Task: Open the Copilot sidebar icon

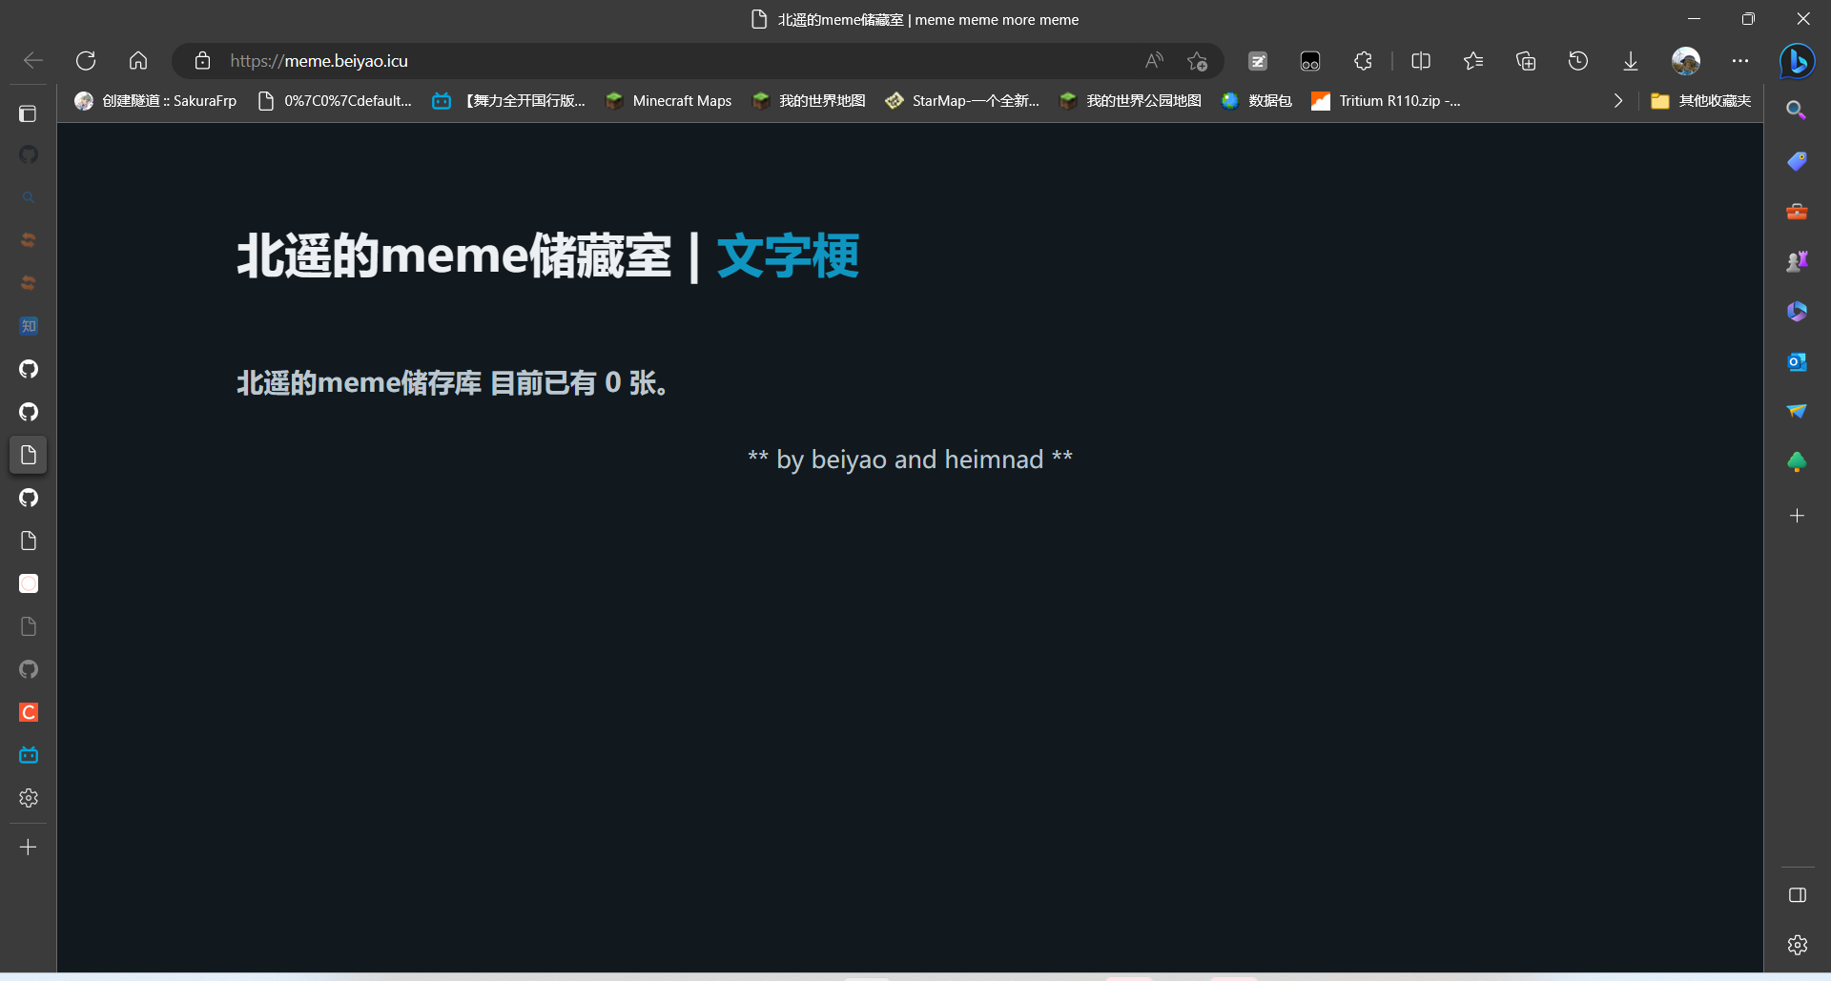Action: click(1797, 60)
